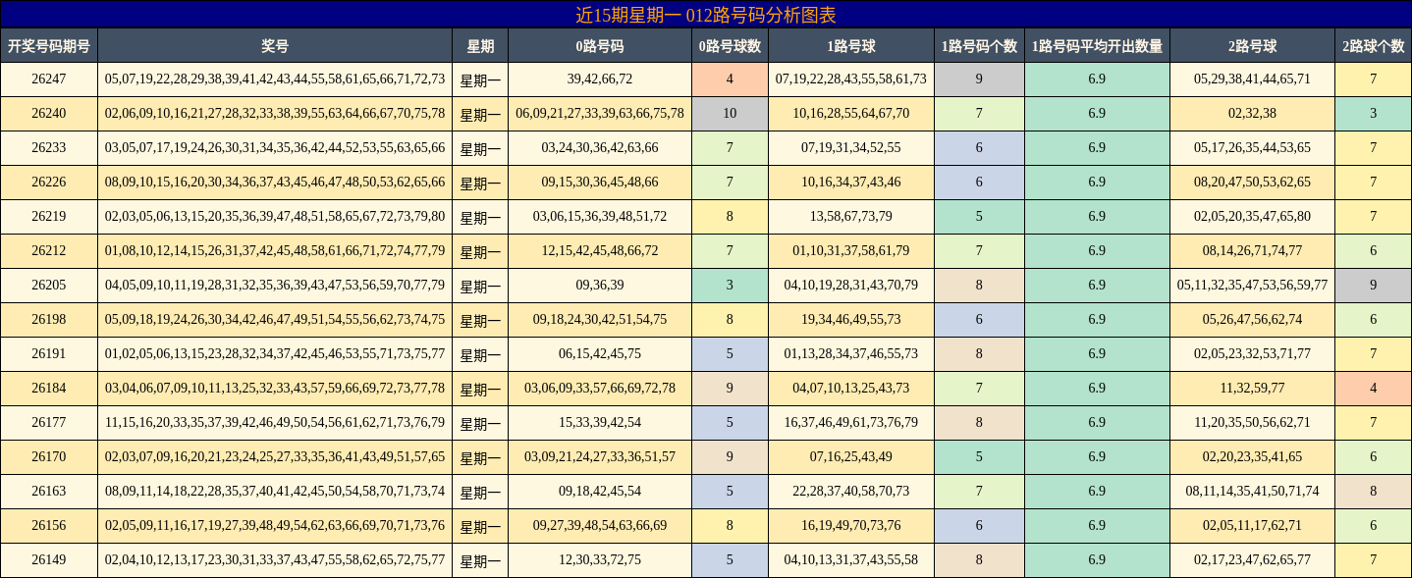Select the orange 2路球个数 cell 4 in row 26184
1412x578 pixels.
(1373, 389)
